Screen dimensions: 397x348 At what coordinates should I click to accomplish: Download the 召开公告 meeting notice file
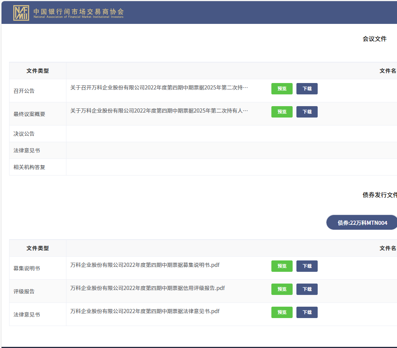[307, 89]
